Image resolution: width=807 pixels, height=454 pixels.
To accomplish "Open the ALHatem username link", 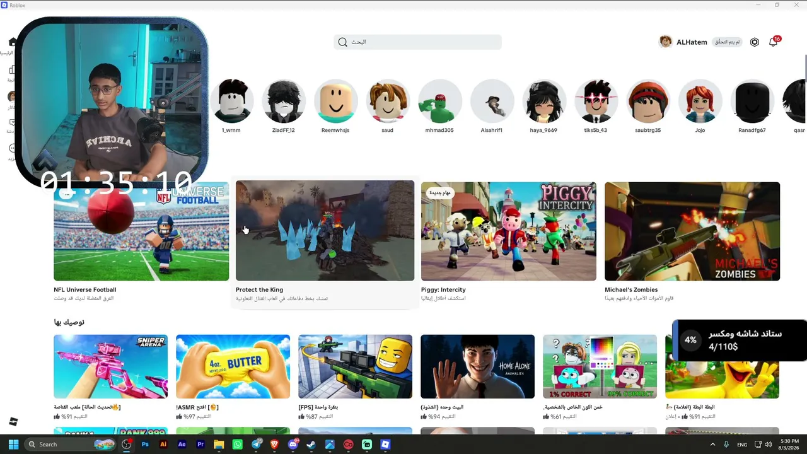I will pos(692,42).
